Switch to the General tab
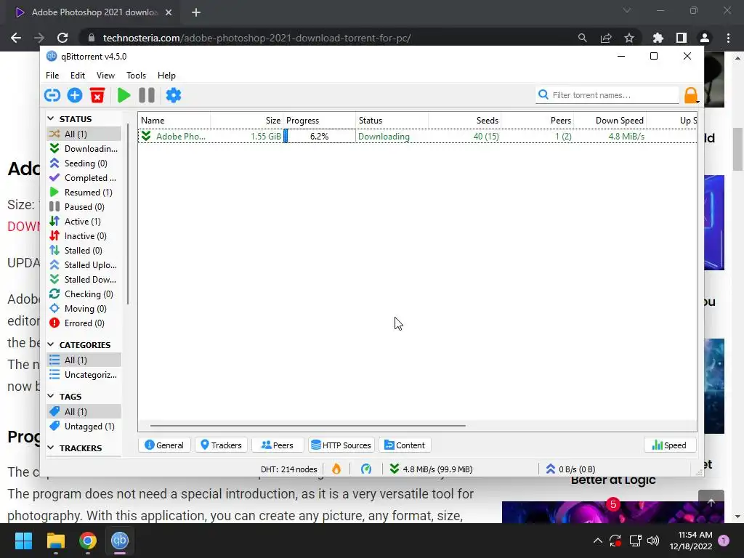The image size is (744, 558). (164, 445)
